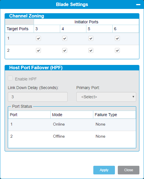Click the Apply button
Image resolution: width=144 pixels, height=179 pixels.
[x=104, y=170]
